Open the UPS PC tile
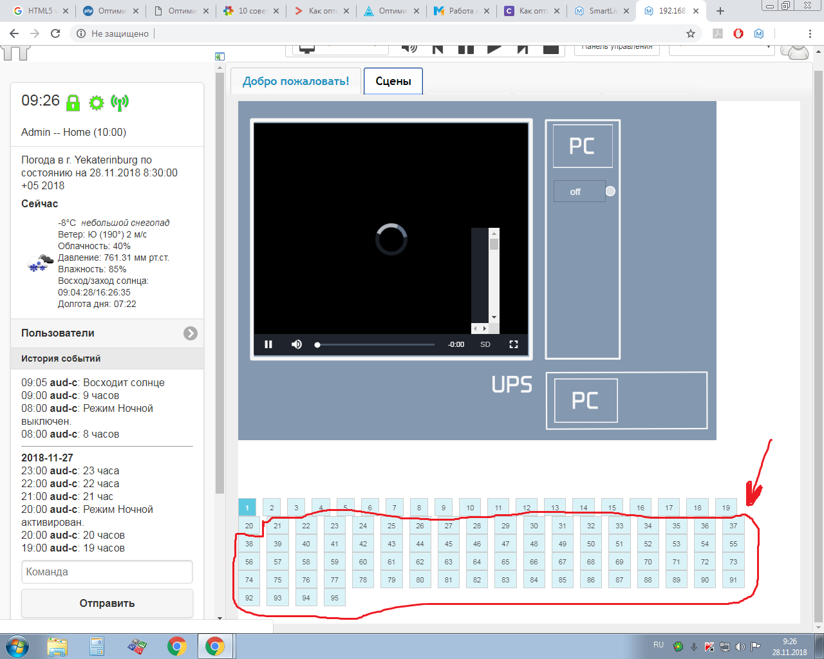The image size is (824, 659). pos(586,400)
